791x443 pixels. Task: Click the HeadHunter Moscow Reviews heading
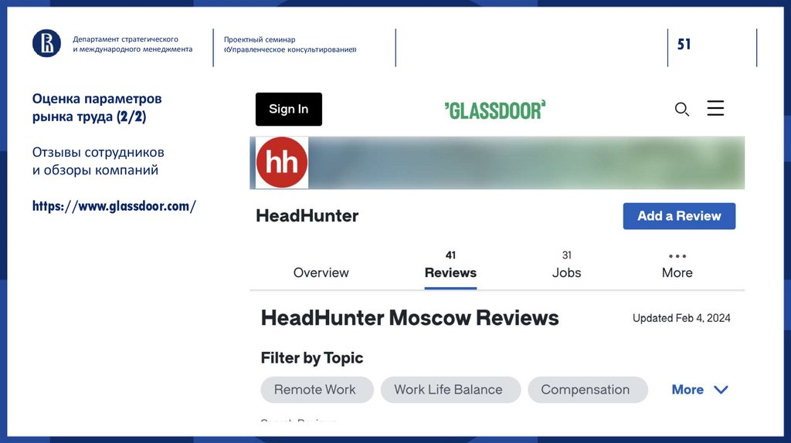(409, 318)
